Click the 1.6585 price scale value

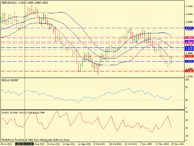pos(189,6)
